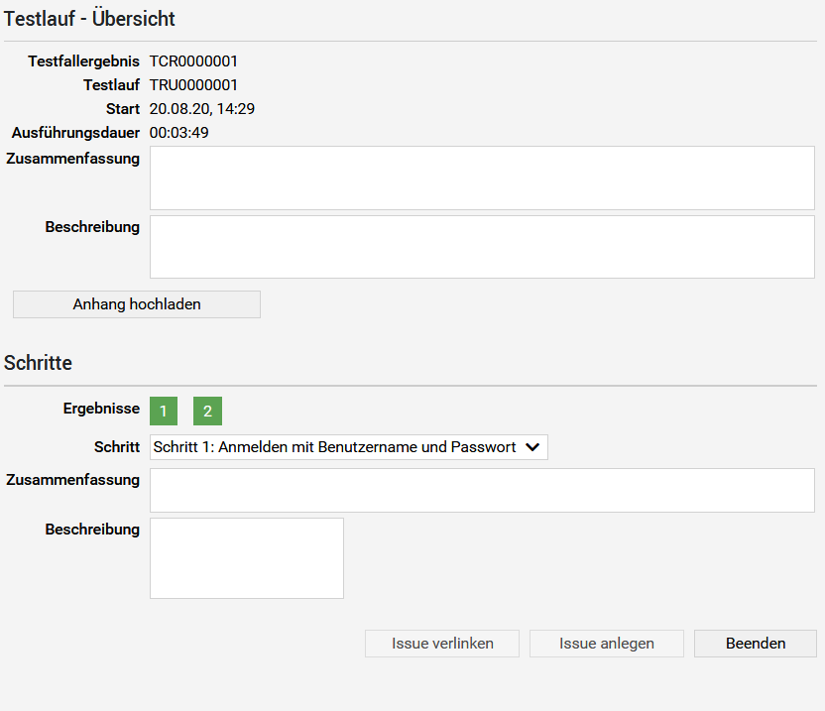825x711 pixels.
Task: Click the Issue verlinken button
Action: 442,644
